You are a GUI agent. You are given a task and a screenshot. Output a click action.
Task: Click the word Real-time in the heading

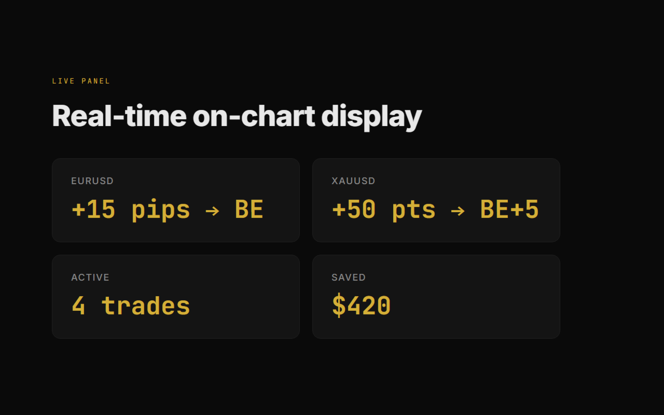click(x=119, y=116)
